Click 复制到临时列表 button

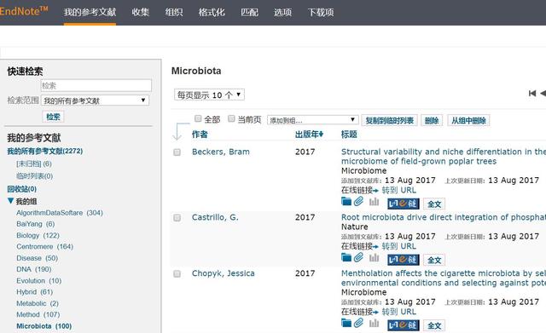(x=389, y=120)
